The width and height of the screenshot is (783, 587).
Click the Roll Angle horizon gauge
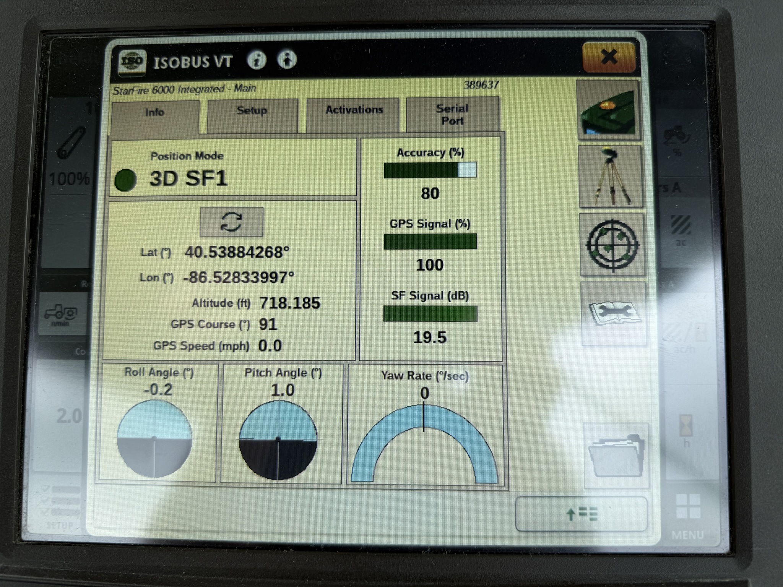(154, 439)
